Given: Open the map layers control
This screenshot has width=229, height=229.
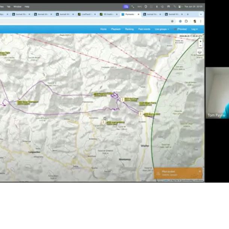Looking at the screenshot, I should click(200, 52).
